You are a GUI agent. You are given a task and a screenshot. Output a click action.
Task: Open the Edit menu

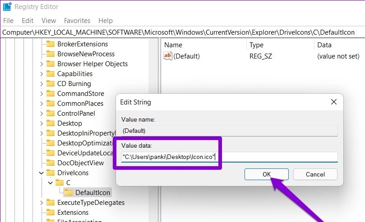coord(28,21)
